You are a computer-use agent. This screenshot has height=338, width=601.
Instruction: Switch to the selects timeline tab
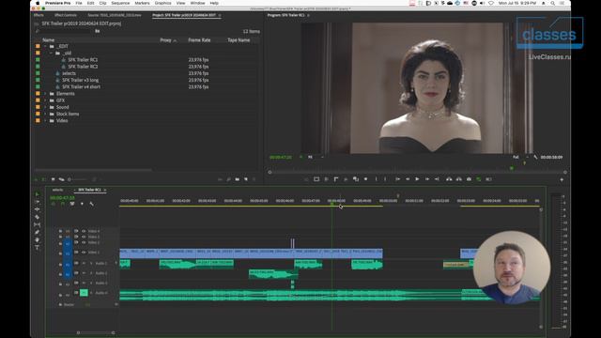pos(57,190)
